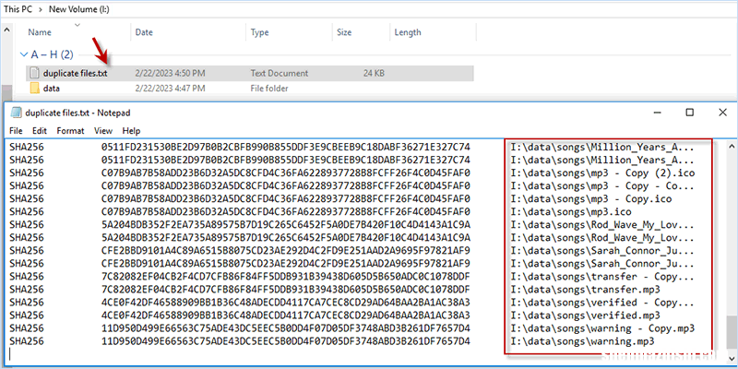Screen dimensions: 738x369
Task: Select the duplicate files.txt file name
Action: 75,73
